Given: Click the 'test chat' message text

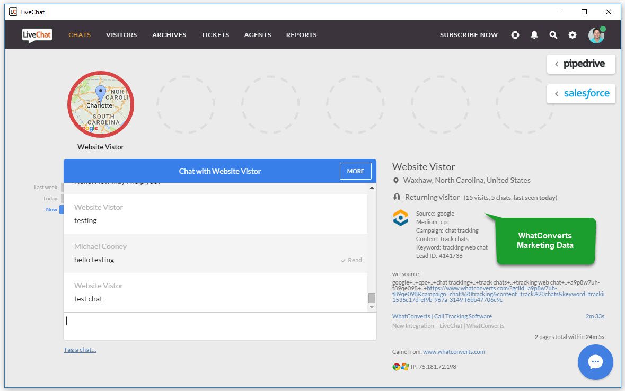Looking at the screenshot, I should point(88,299).
